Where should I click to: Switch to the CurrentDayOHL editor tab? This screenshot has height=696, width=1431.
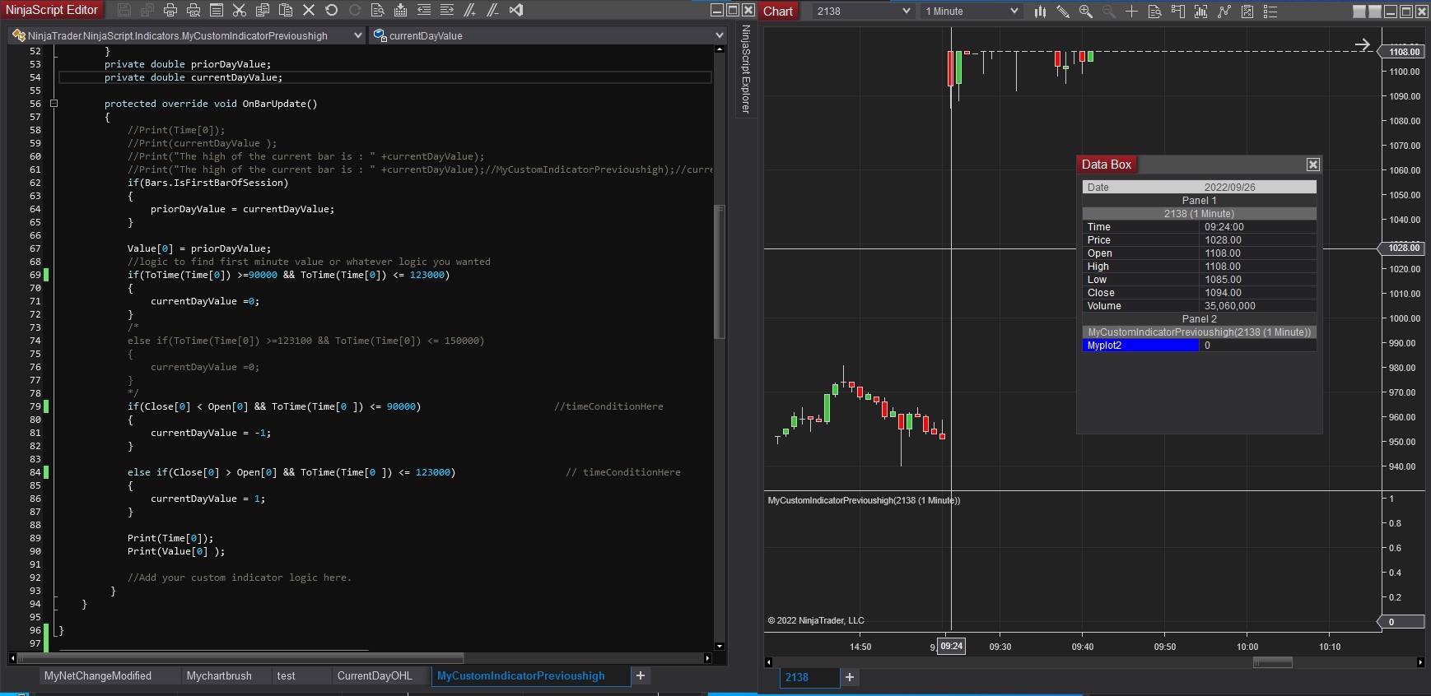374,675
